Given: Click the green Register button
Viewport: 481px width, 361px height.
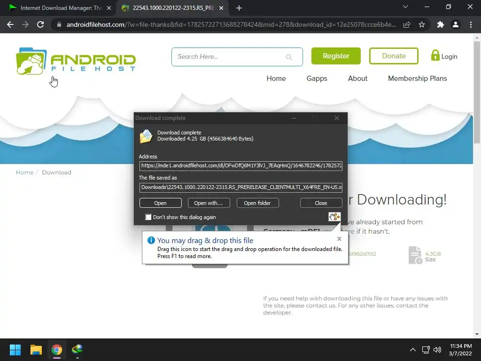Looking at the screenshot, I should click(336, 56).
